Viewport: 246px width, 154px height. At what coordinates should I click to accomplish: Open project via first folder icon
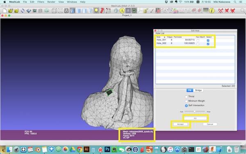pyautogui.click(x=11, y=11)
